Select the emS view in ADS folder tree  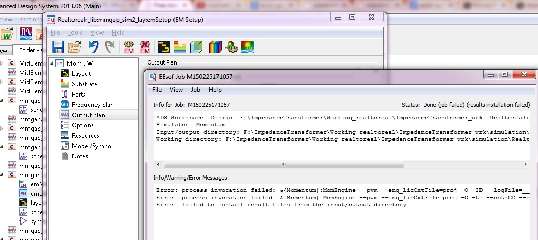point(36,193)
